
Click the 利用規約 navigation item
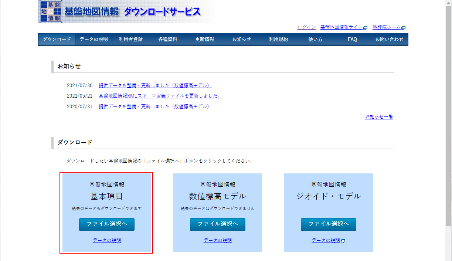(279, 40)
